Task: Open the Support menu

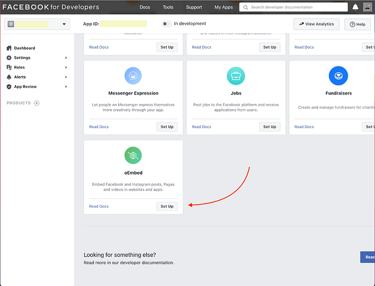Action: 194,7
